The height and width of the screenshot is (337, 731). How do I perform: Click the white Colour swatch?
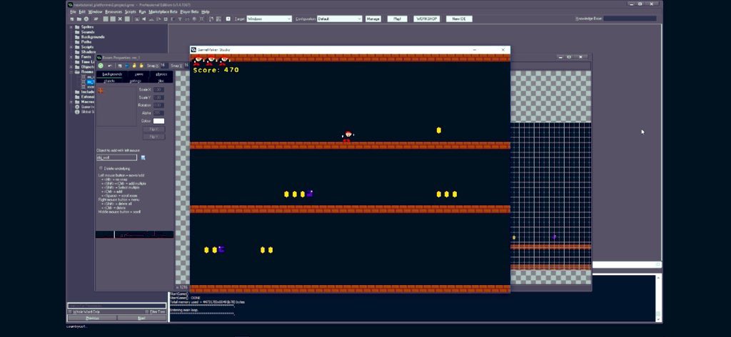[158, 121]
